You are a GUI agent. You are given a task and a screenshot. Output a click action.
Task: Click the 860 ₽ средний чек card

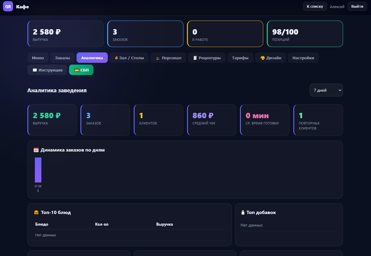212,120
